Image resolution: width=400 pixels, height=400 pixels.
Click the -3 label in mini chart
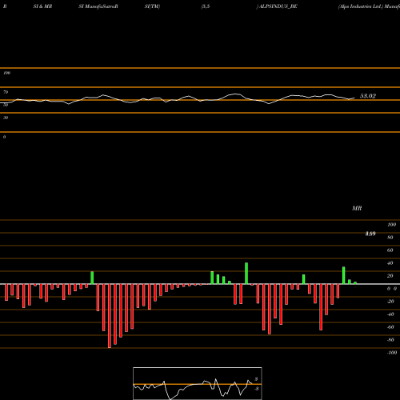pyautogui.click(x=257, y=389)
